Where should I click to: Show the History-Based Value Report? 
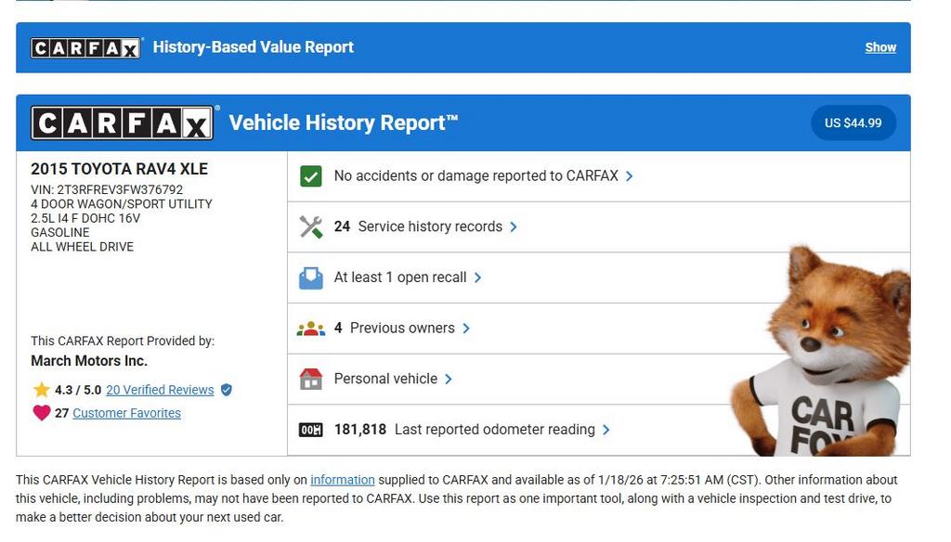tap(880, 47)
